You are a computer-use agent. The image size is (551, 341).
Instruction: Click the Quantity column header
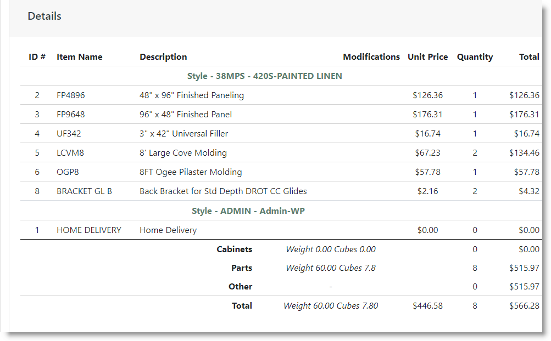(x=475, y=57)
